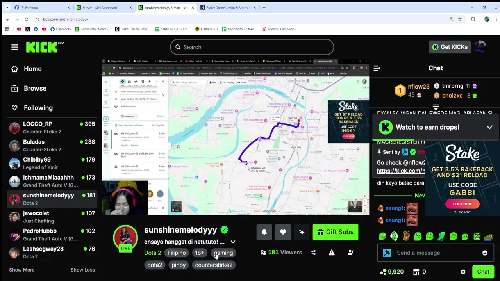This screenshot has width=500, height=281.
Task: Open the channel points shop icon
Action: click(x=416, y=272)
